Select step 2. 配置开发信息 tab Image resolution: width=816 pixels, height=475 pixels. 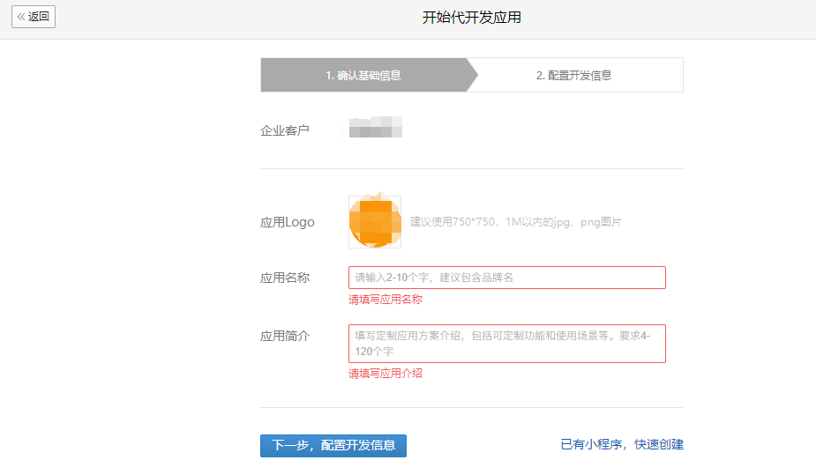coord(574,76)
